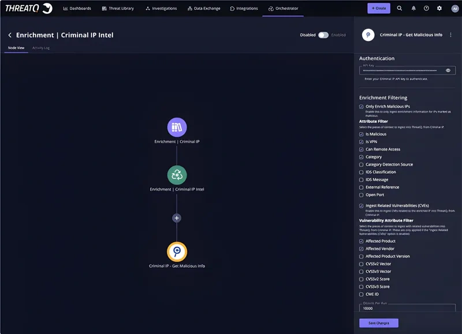
Task: Open the Investigations menu
Action: [x=161, y=8]
